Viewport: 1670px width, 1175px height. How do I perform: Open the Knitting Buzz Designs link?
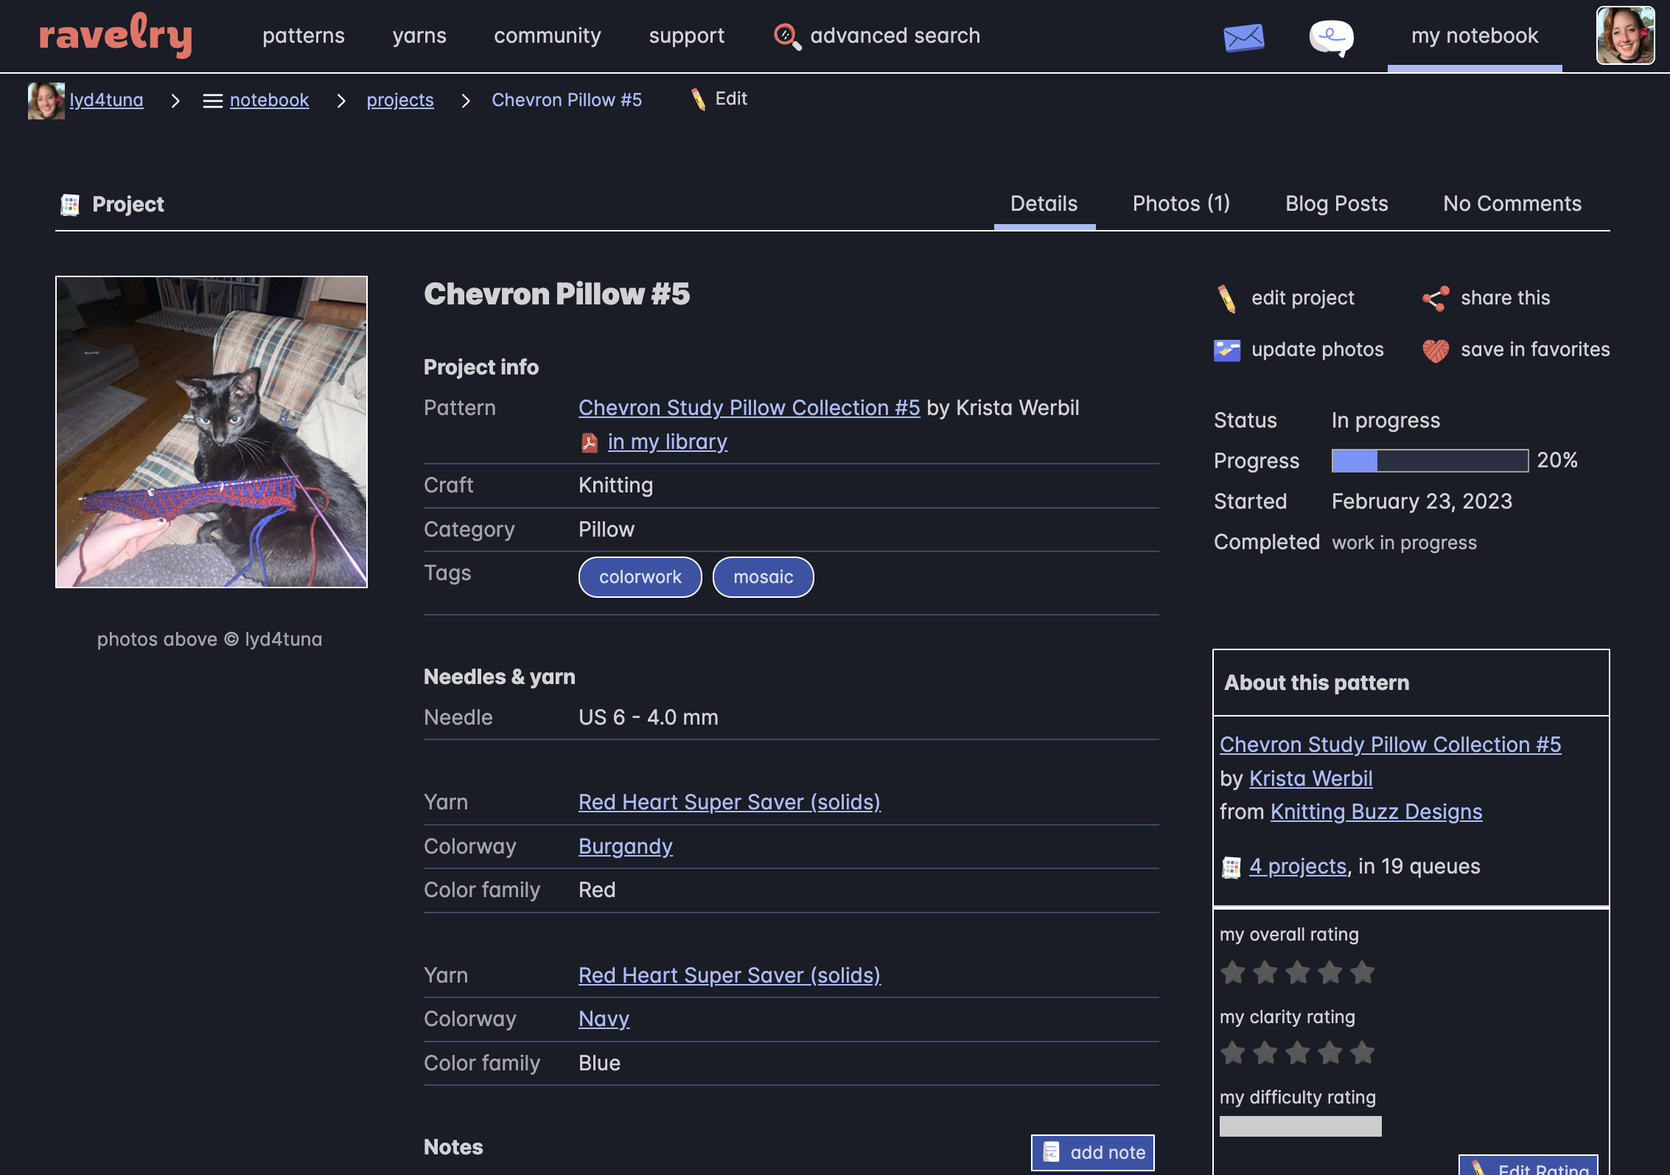1376,812
